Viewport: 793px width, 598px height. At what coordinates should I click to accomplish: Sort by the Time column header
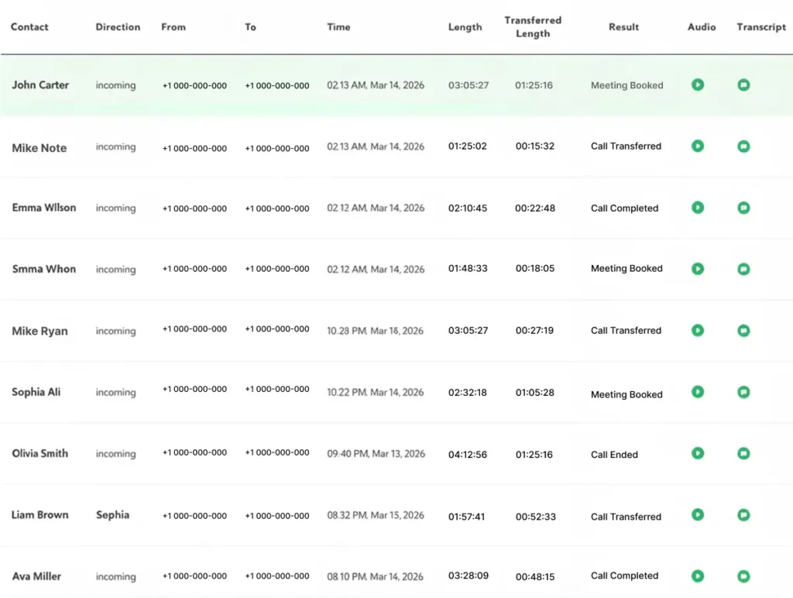(x=338, y=27)
